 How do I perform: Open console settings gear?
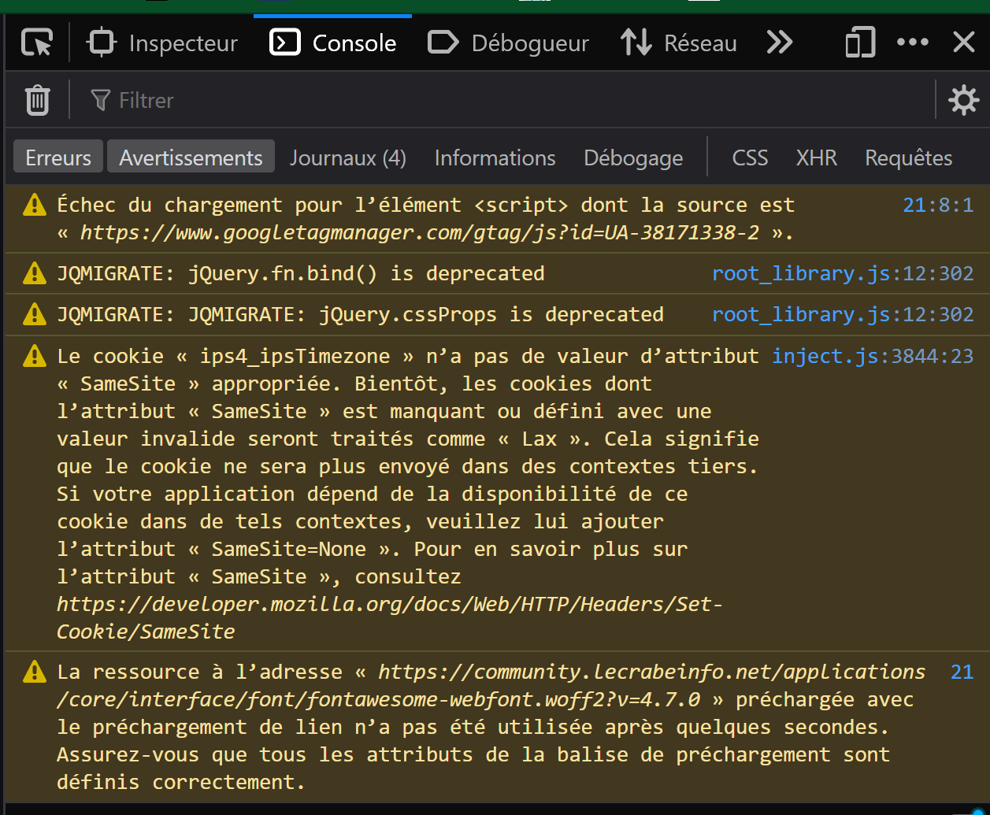[x=964, y=100]
